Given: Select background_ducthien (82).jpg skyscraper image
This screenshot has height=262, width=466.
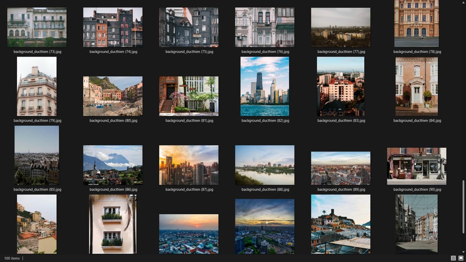Looking at the screenshot, I should [264, 86].
